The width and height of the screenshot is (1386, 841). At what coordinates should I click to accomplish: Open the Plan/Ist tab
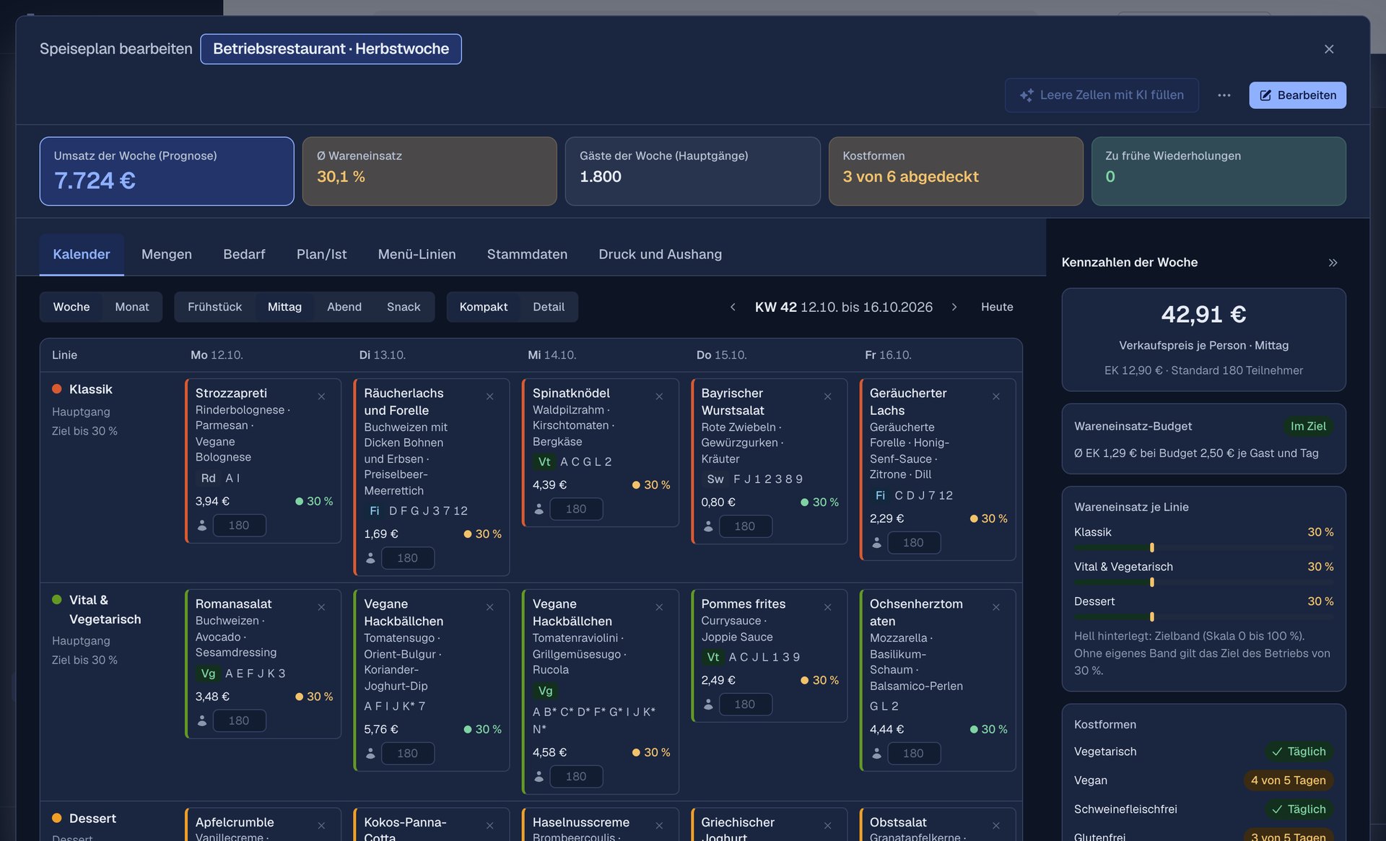tap(321, 254)
